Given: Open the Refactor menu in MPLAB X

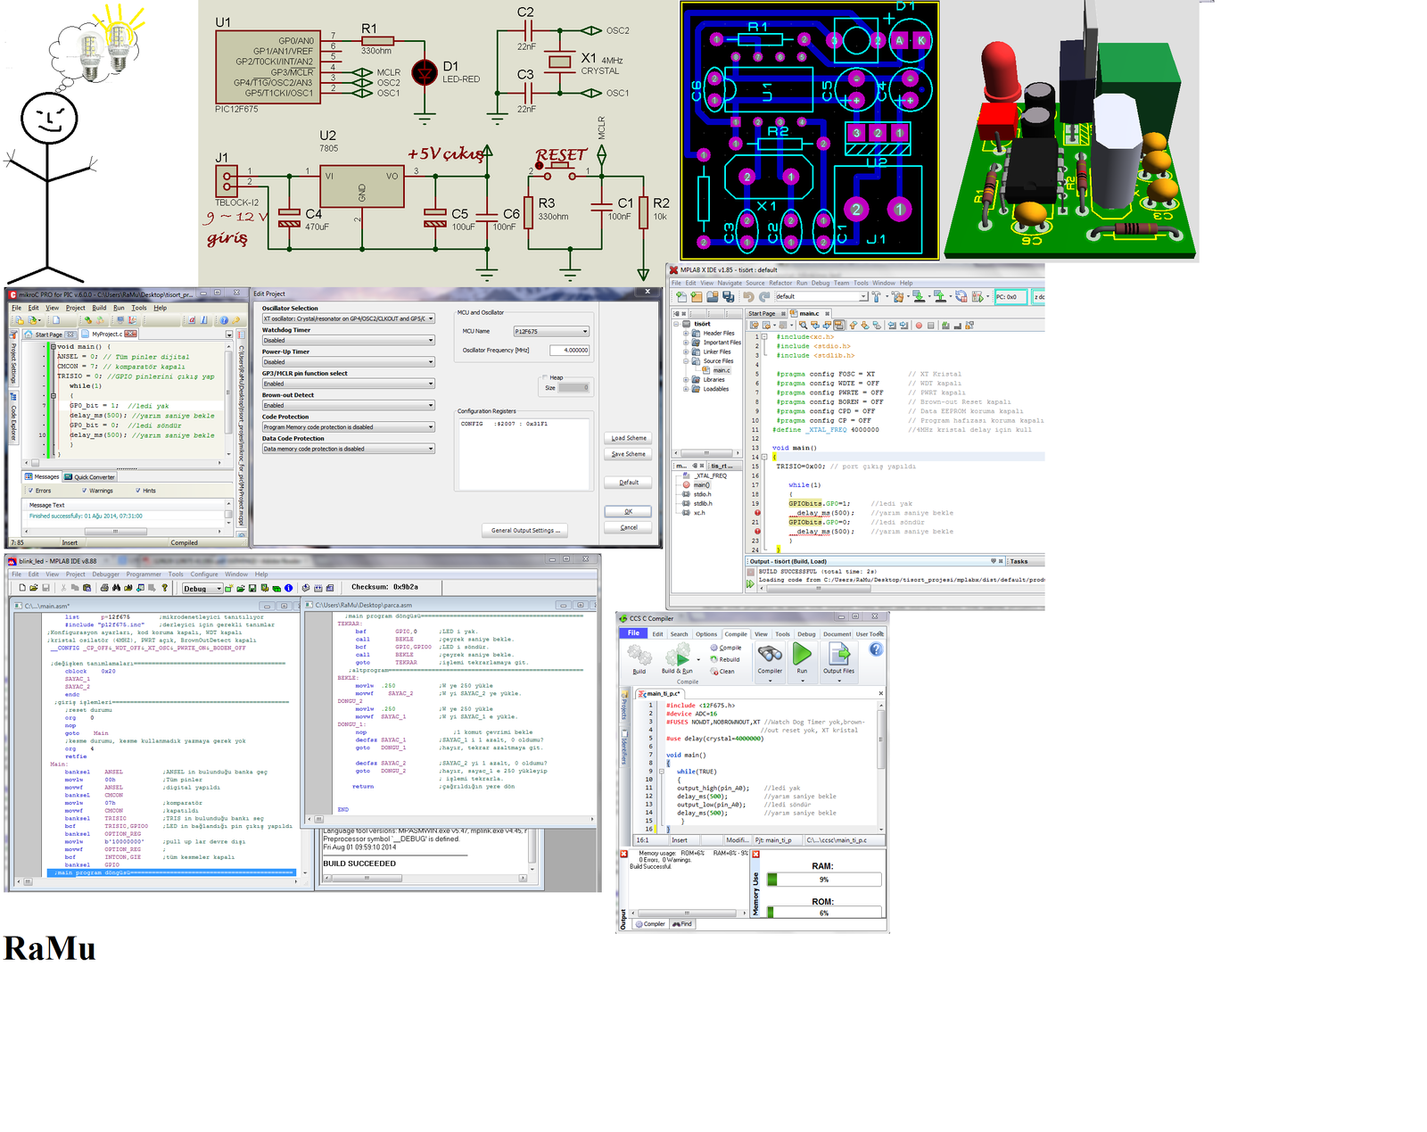Looking at the screenshot, I should (780, 283).
